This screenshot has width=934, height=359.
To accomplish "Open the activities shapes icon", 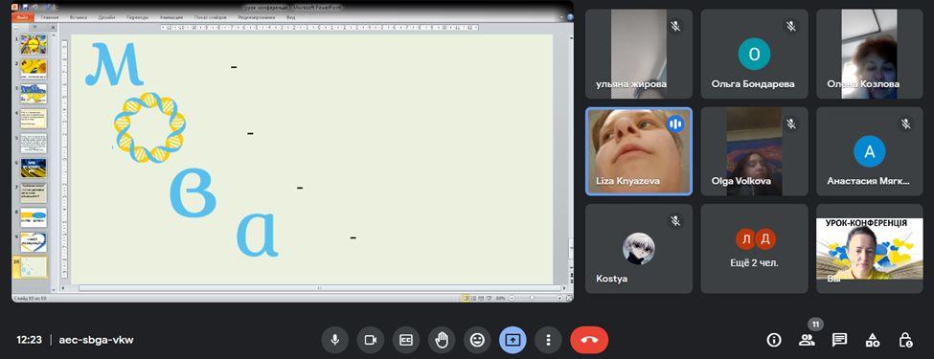I will [872, 340].
